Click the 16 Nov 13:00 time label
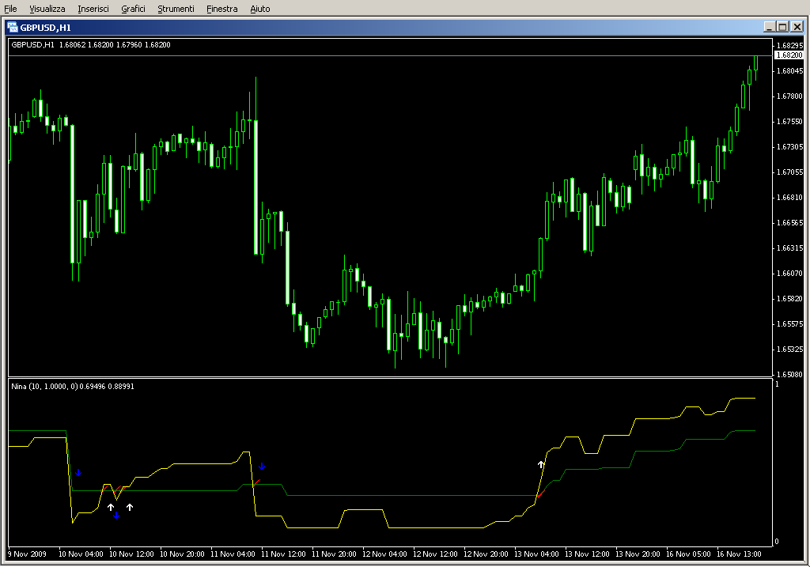This screenshot has height=567, width=810. click(x=739, y=554)
